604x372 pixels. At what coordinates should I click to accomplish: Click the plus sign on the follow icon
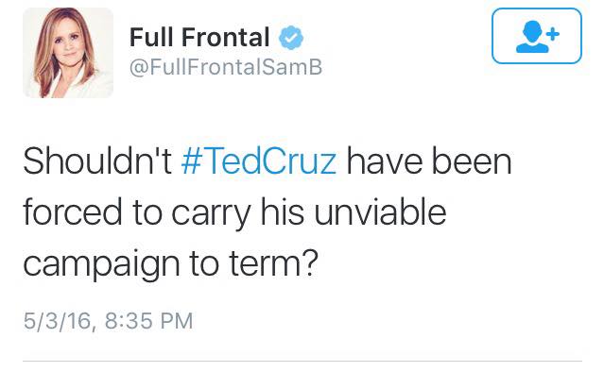(553, 34)
